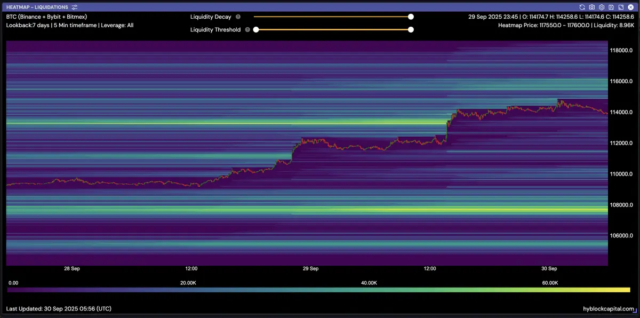Show the Liquidity Decay help tooltip

coord(238,17)
